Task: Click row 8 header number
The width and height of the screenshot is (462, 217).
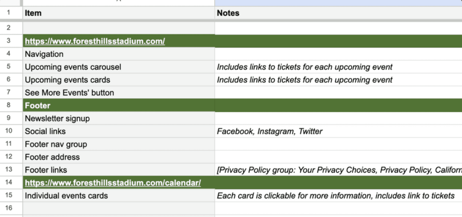Action: click(x=9, y=105)
